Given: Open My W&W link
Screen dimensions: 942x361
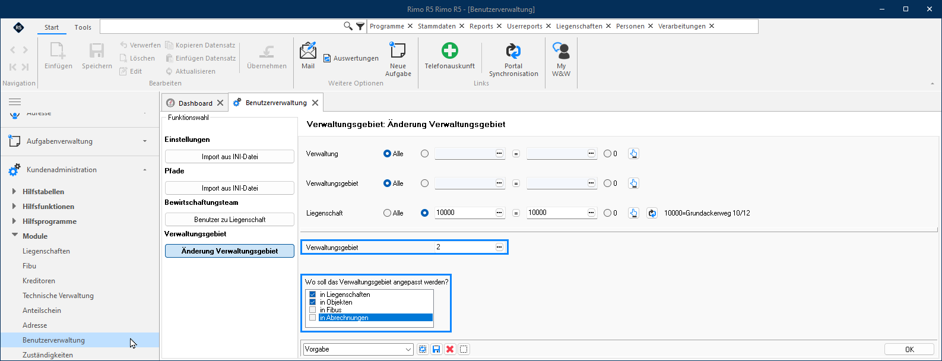Looking at the screenshot, I should (x=561, y=59).
